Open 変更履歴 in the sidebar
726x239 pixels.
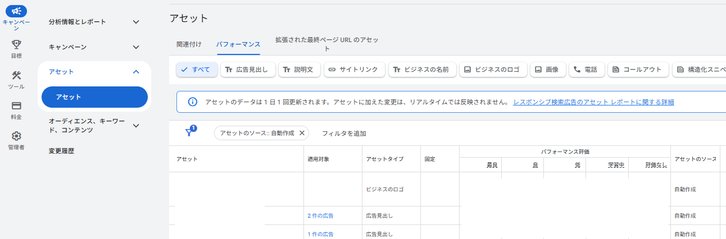point(61,151)
